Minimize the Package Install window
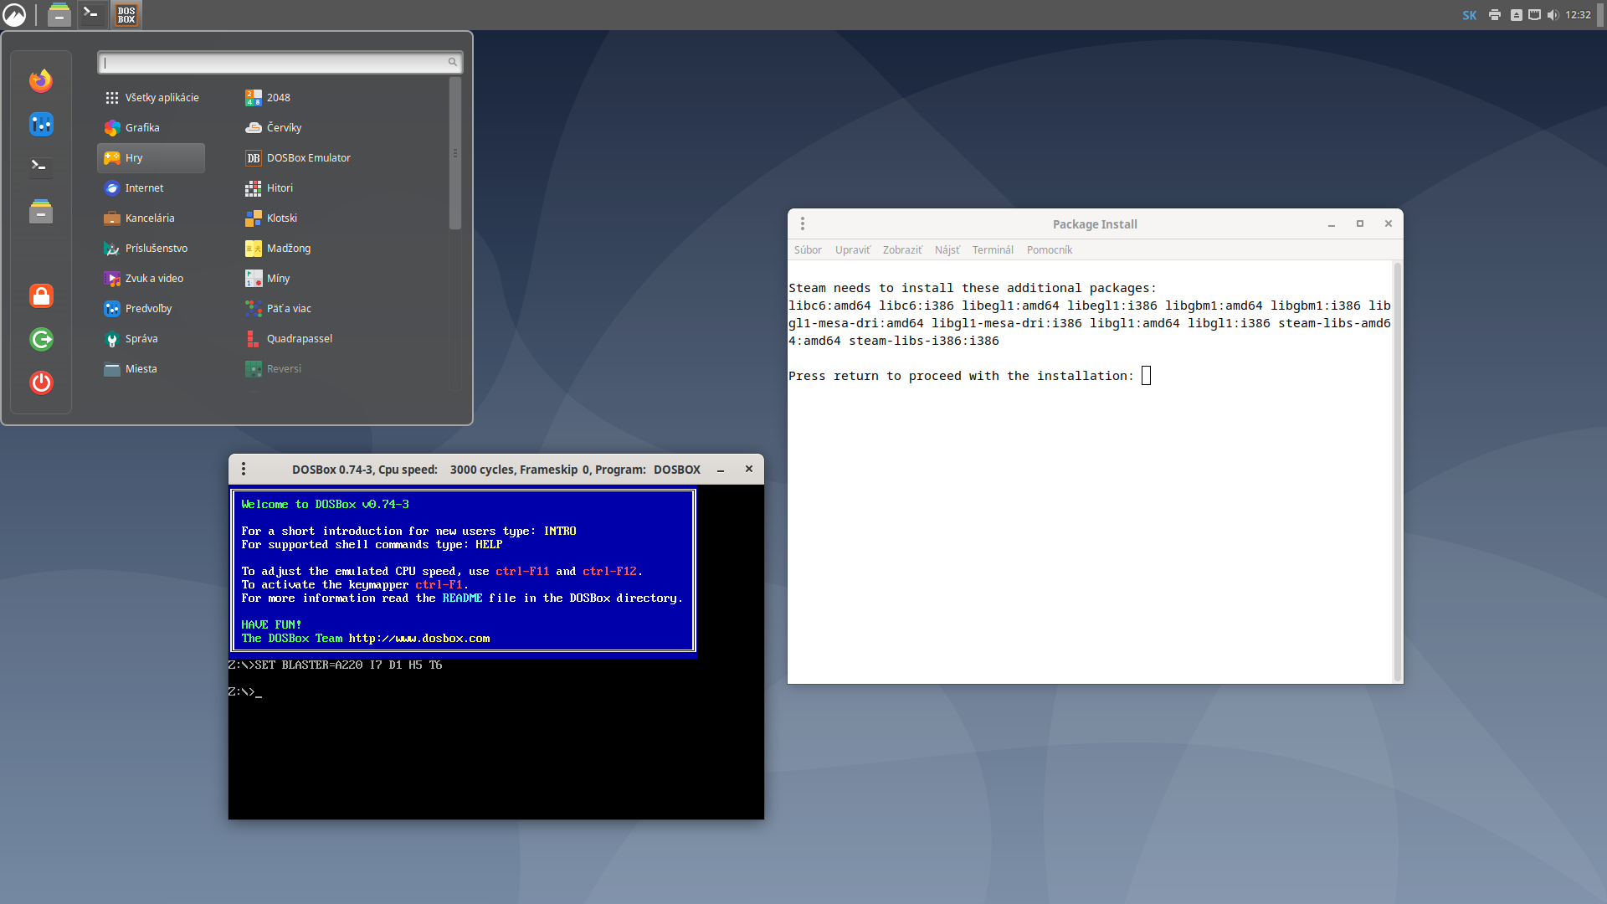The image size is (1607, 904). click(1332, 224)
